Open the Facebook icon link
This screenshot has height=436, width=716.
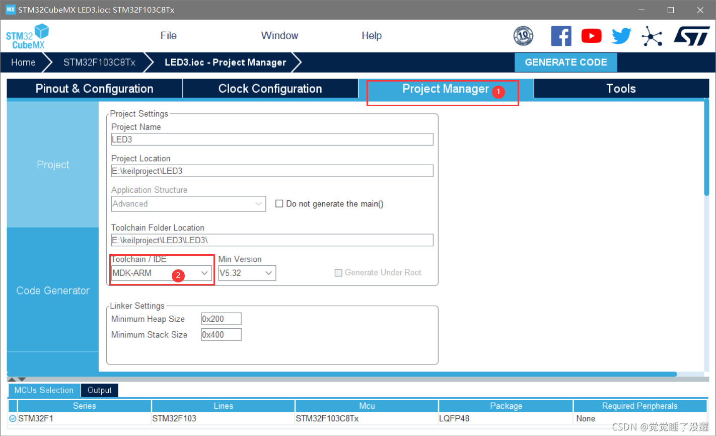(561, 36)
